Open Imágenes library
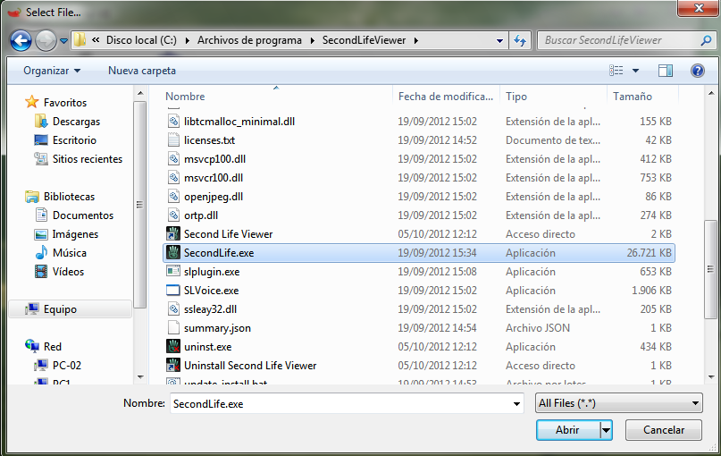This screenshot has width=721, height=456. click(75, 234)
